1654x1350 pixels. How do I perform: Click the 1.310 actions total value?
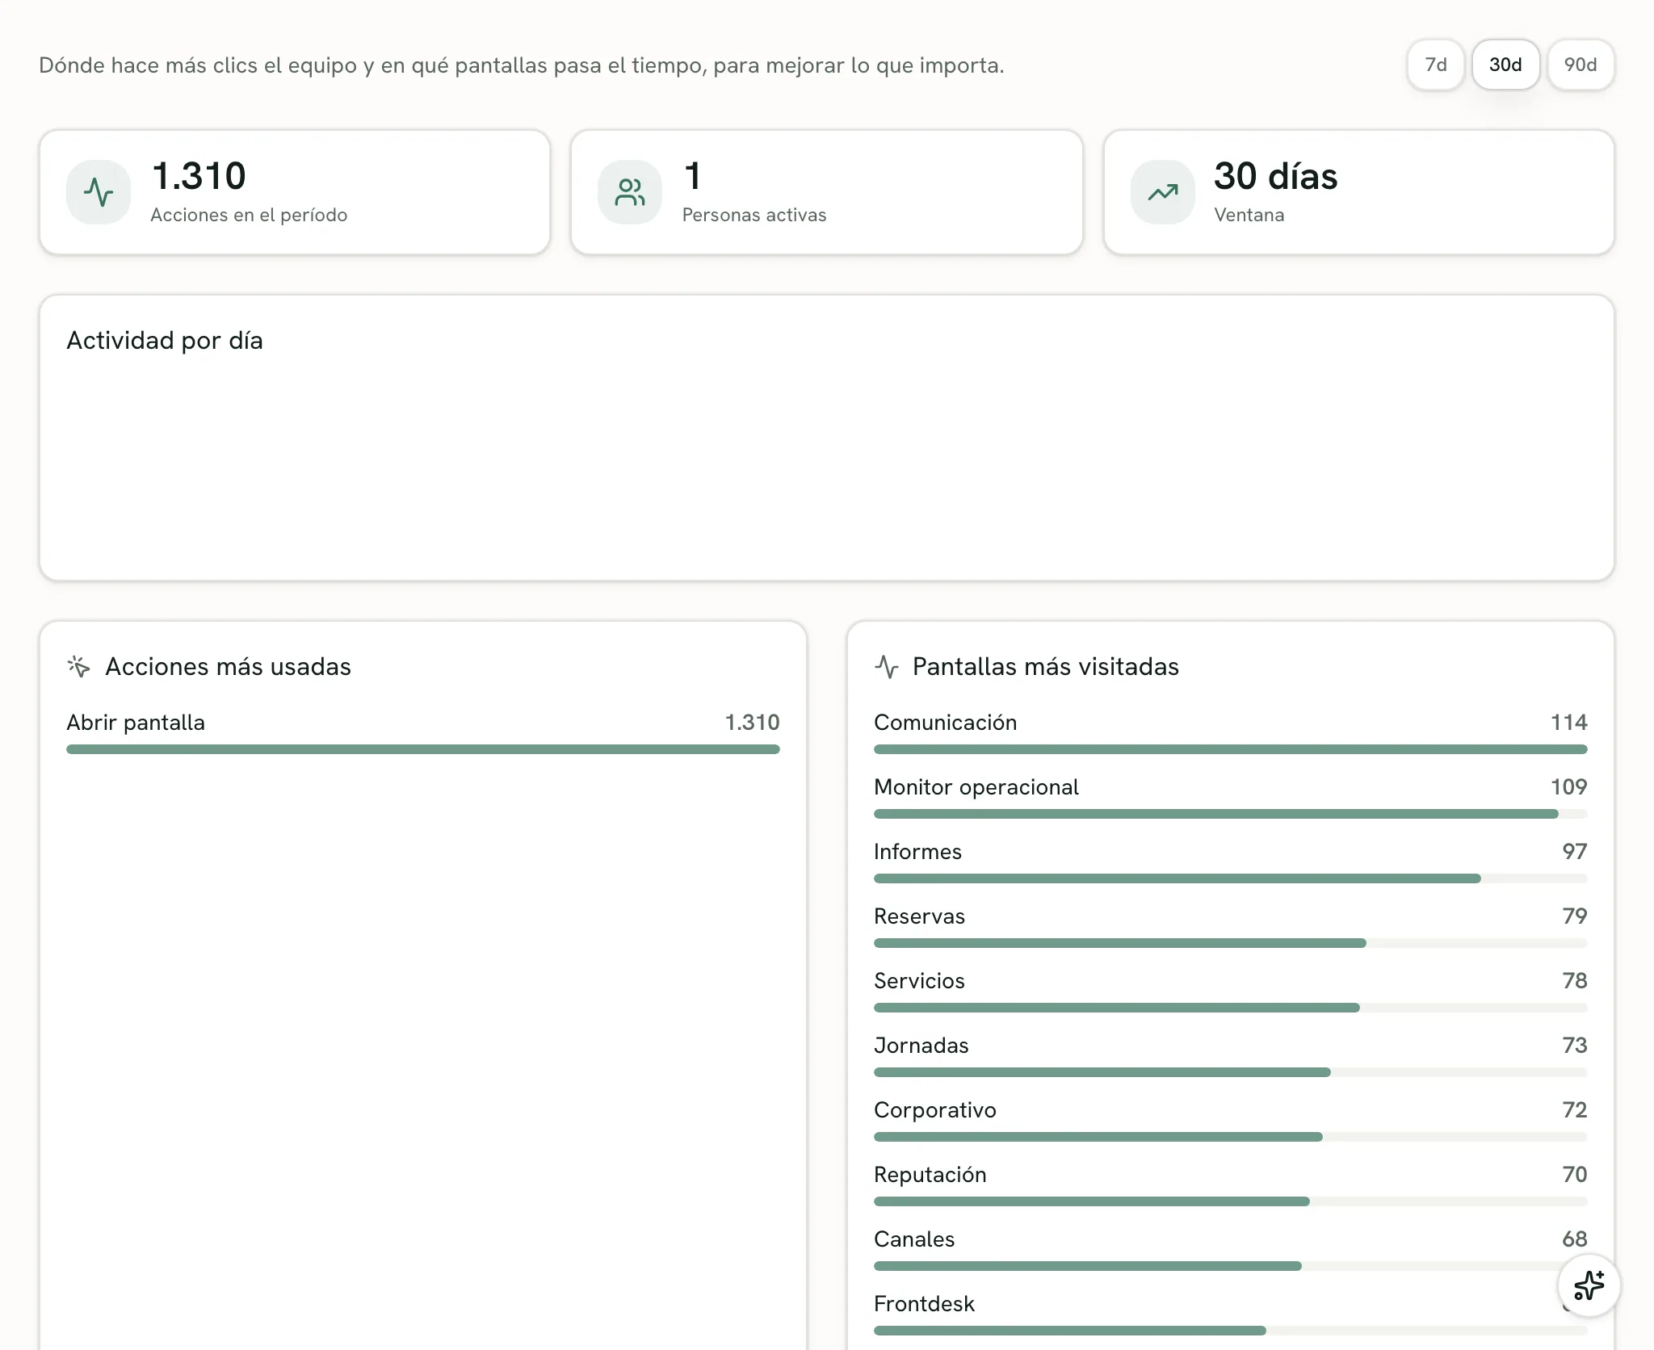tap(199, 176)
